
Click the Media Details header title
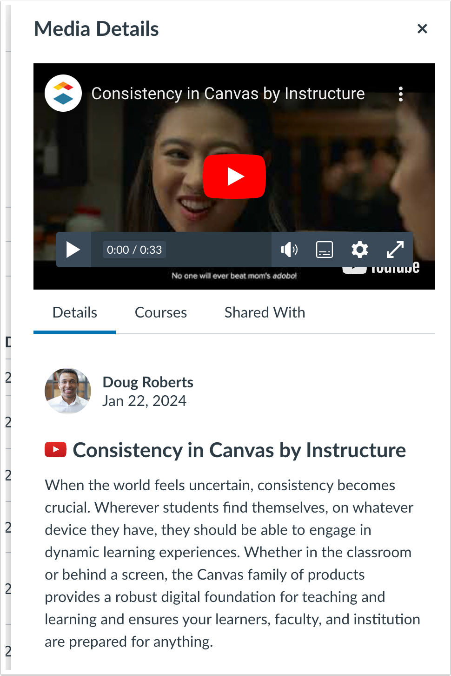(x=97, y=29)
